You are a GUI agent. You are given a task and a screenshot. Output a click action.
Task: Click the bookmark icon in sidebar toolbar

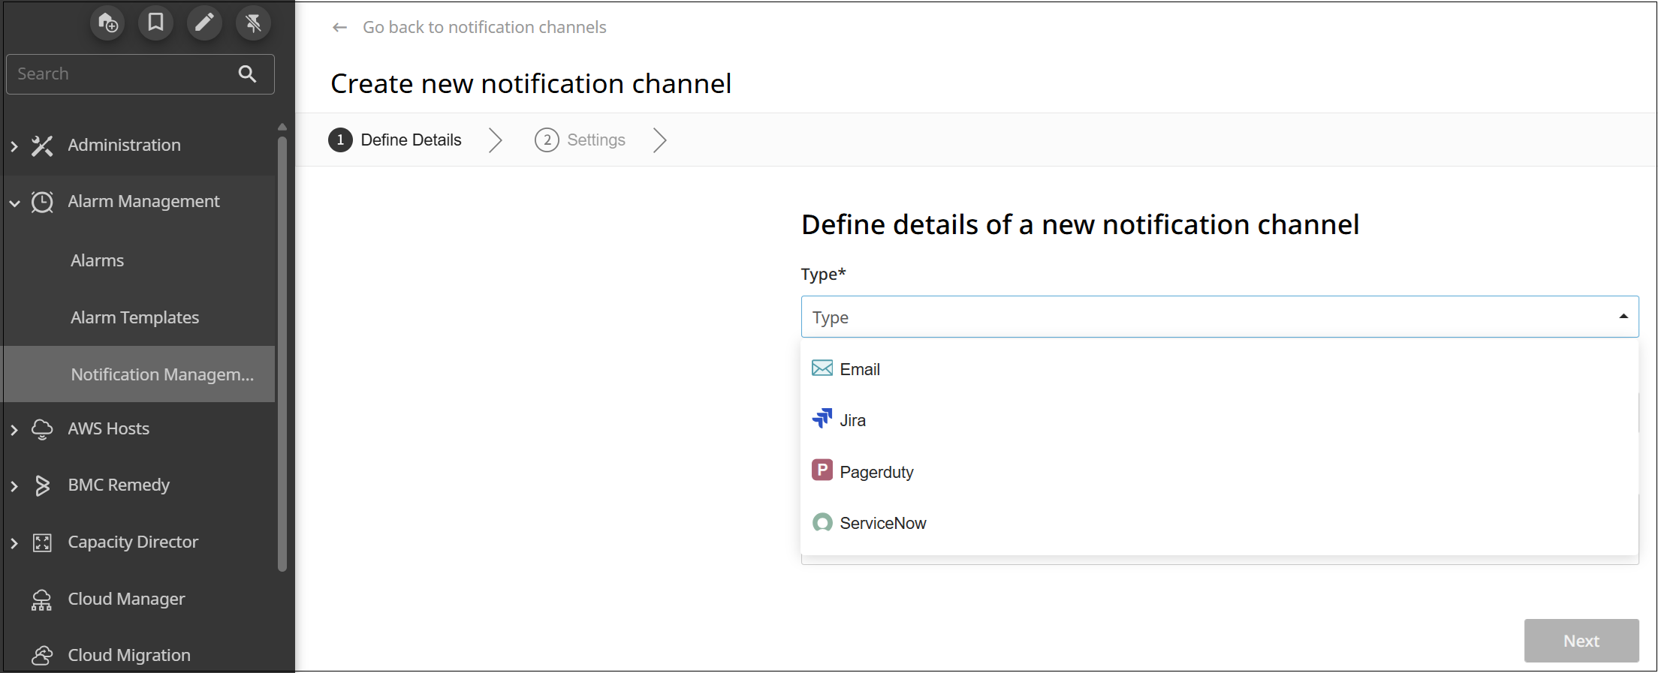155,23
